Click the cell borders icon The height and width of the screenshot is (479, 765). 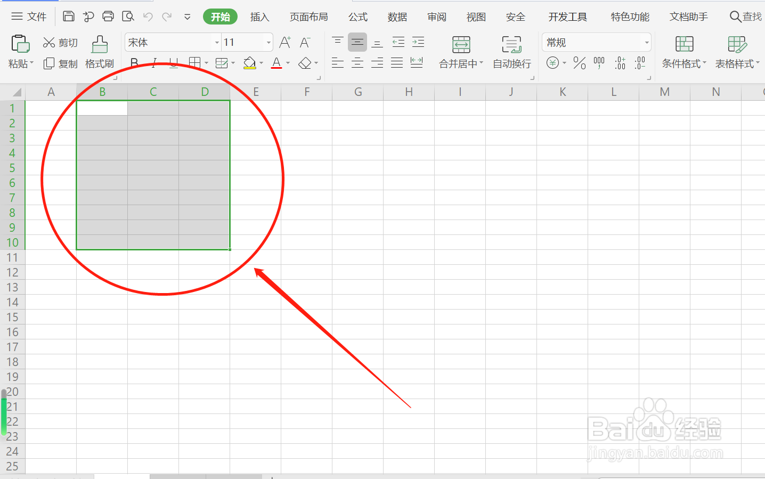point(195,63)
